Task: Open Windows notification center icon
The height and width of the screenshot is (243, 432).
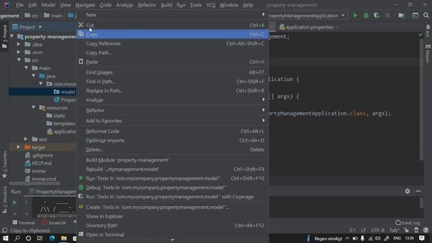Action: (x=422, y=238)
